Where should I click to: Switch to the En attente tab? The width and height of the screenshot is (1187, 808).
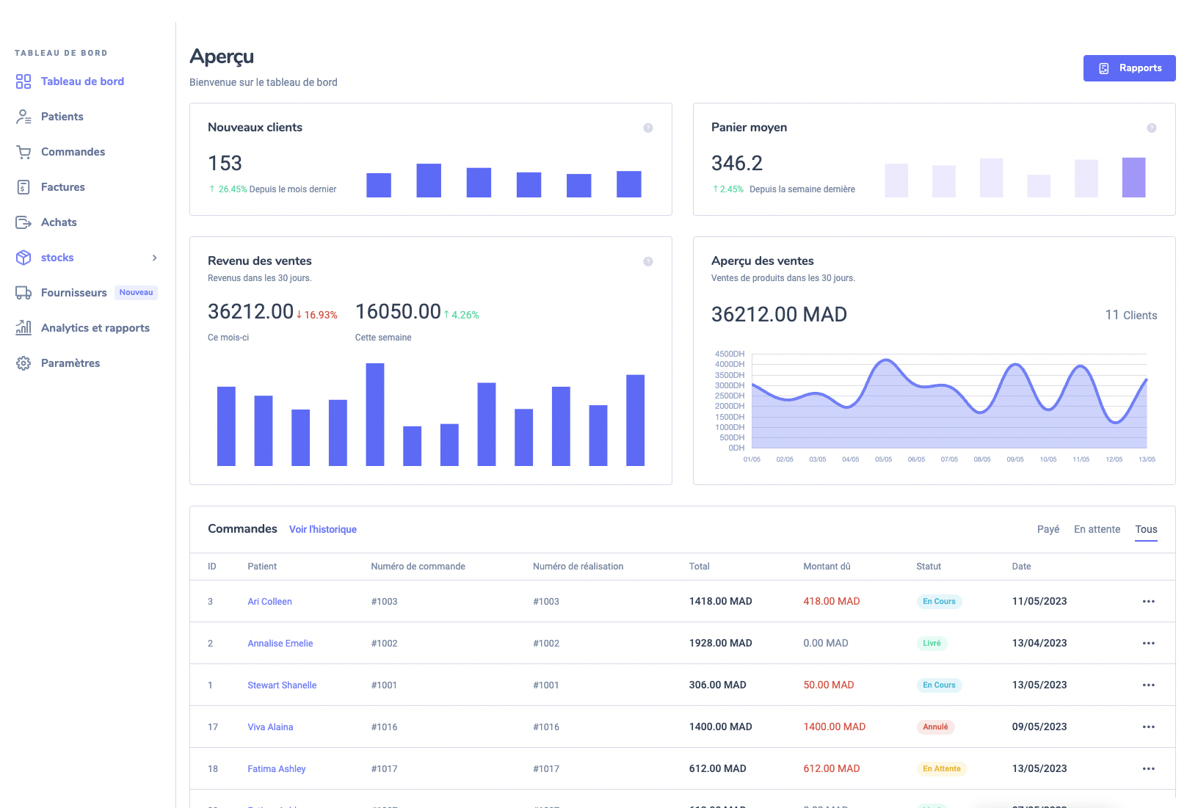[1097, 529]
